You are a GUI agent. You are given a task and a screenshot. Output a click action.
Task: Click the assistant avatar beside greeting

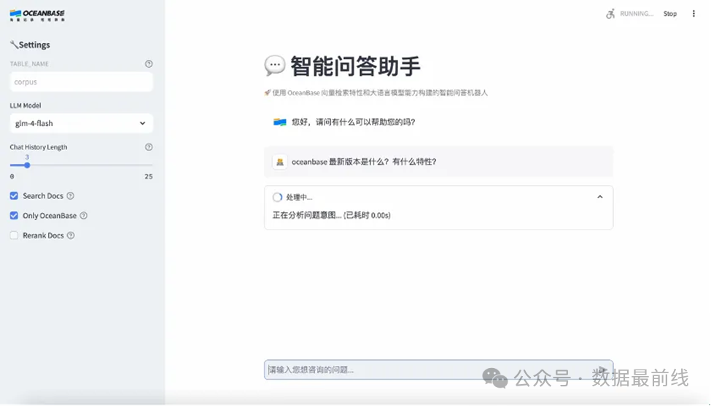coord(280,122)
